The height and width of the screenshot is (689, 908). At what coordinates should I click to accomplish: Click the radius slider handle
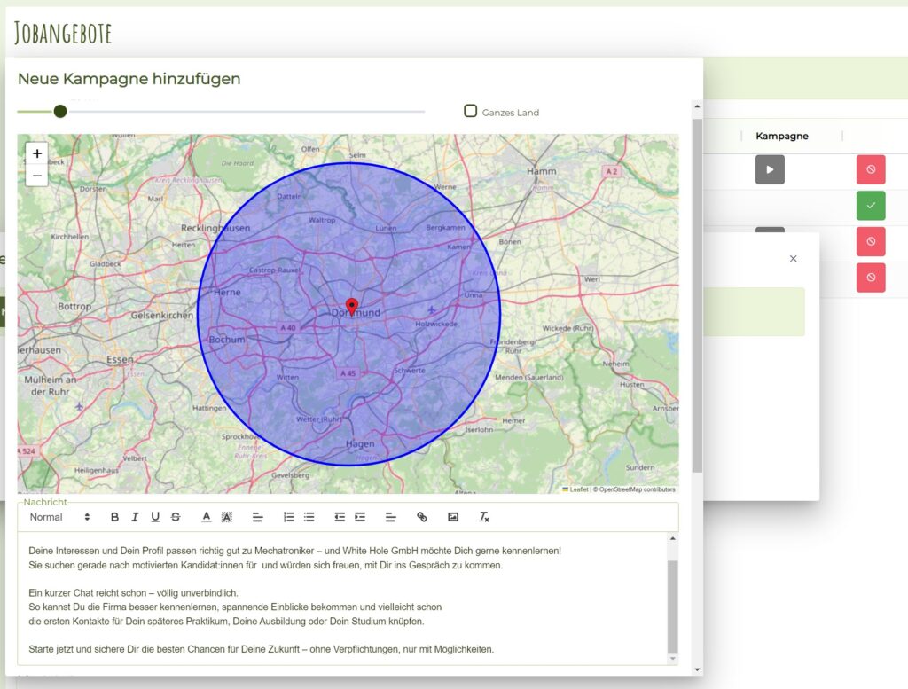tap(60, 111)
